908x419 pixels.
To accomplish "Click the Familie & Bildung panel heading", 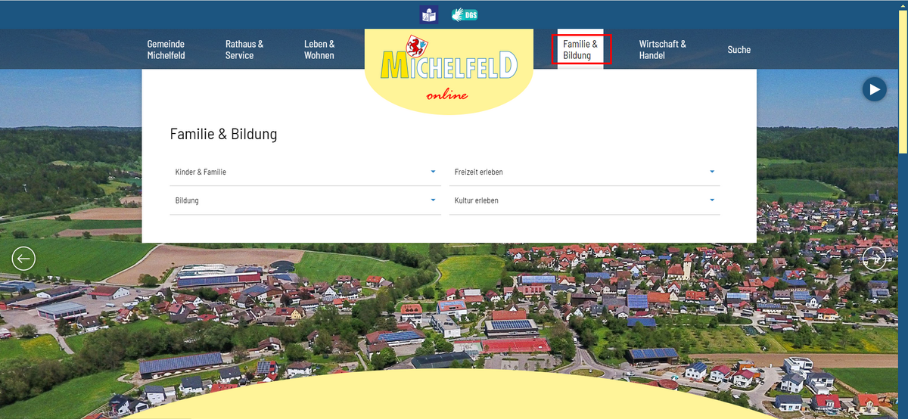I will click(x=223, y=135).
